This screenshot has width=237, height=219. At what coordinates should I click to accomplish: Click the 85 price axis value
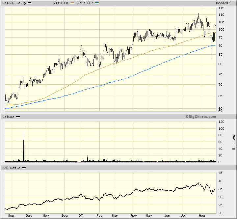pyautogui.click(x=220, y=54)
